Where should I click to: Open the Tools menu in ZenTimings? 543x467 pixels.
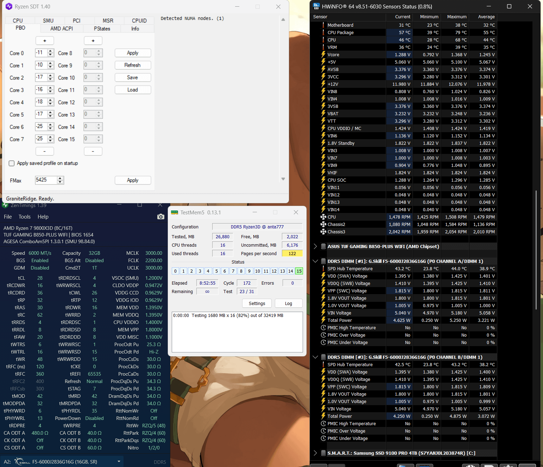tap(25, 217)
